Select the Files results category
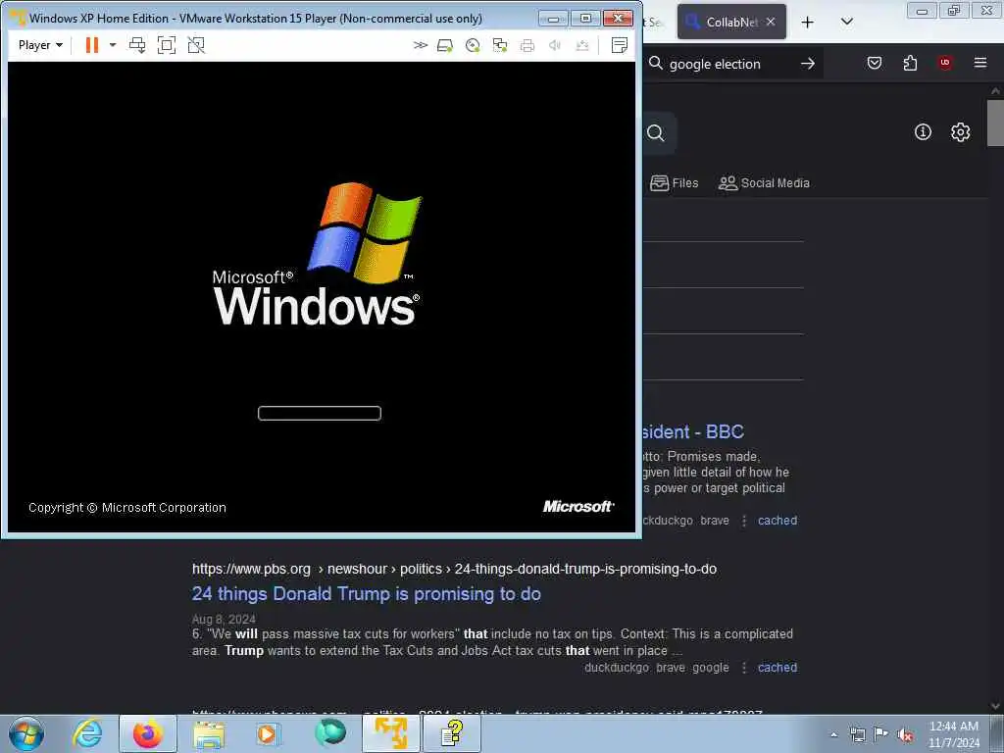The height and width of the screenshot is (753, 1004). pos(675,183)
